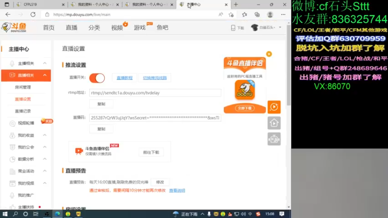Click the 前往下载 button
The width and height of the screenshot is (388, 218).
[x=151, y=153]
